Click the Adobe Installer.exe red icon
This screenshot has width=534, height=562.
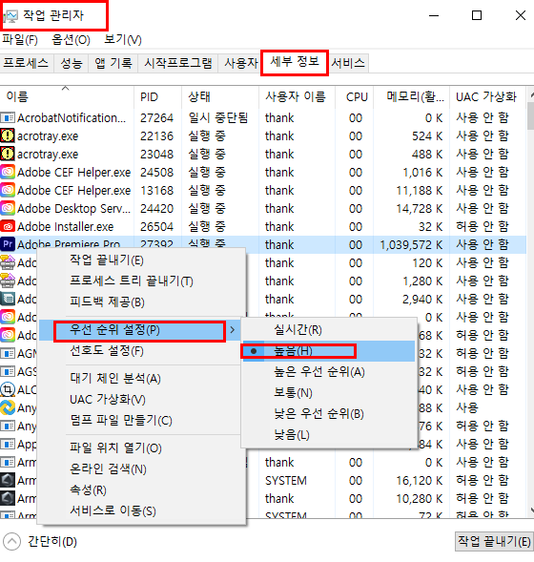[x=8, y=226]
